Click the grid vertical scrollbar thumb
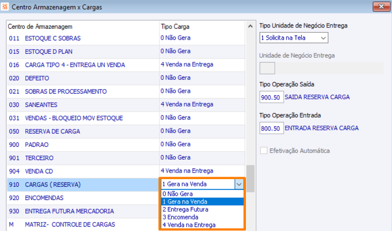Image resolution: width=392 pixels, height=231 pixels. tap(250, 179)
